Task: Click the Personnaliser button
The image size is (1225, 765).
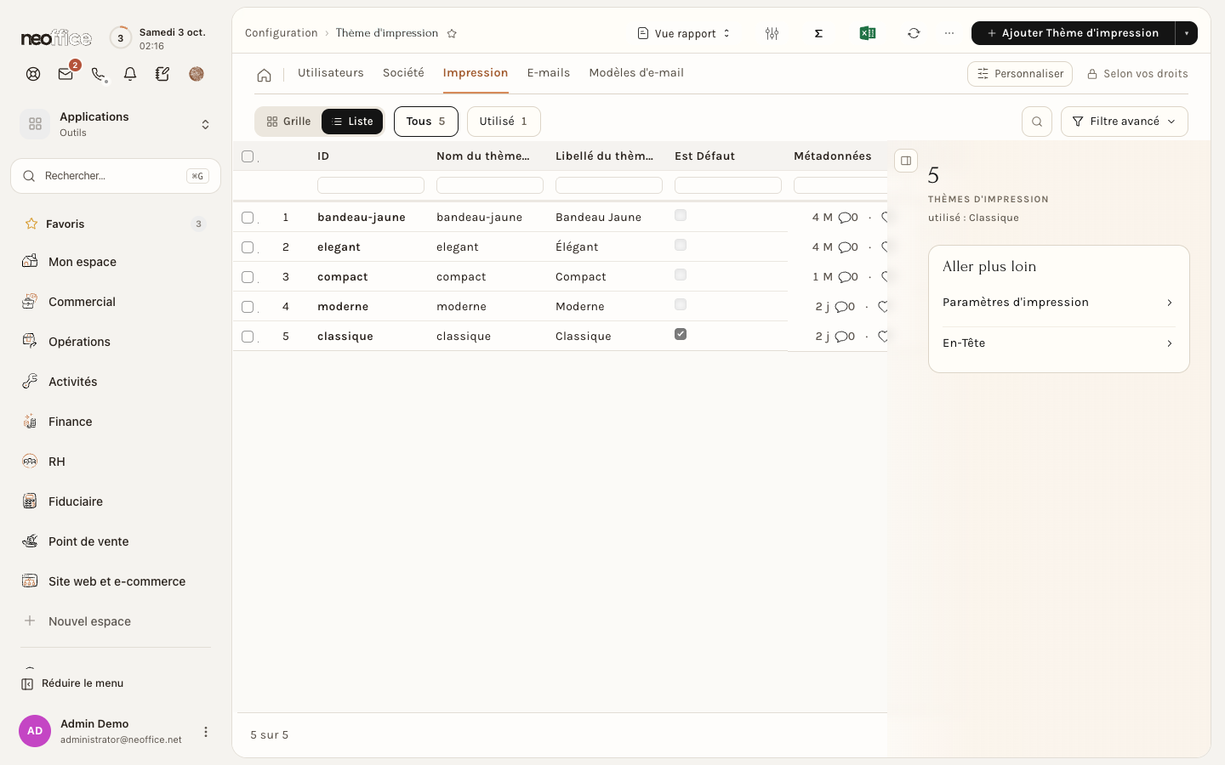Action: pos(1020,74)
